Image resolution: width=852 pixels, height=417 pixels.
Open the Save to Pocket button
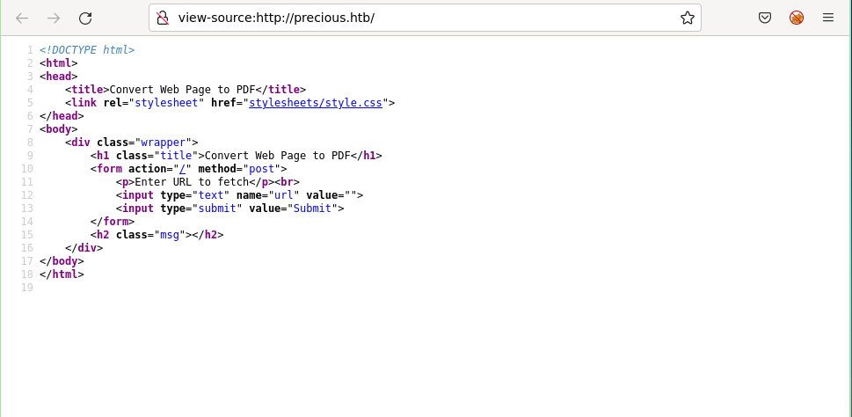click(x=765, y=18)
